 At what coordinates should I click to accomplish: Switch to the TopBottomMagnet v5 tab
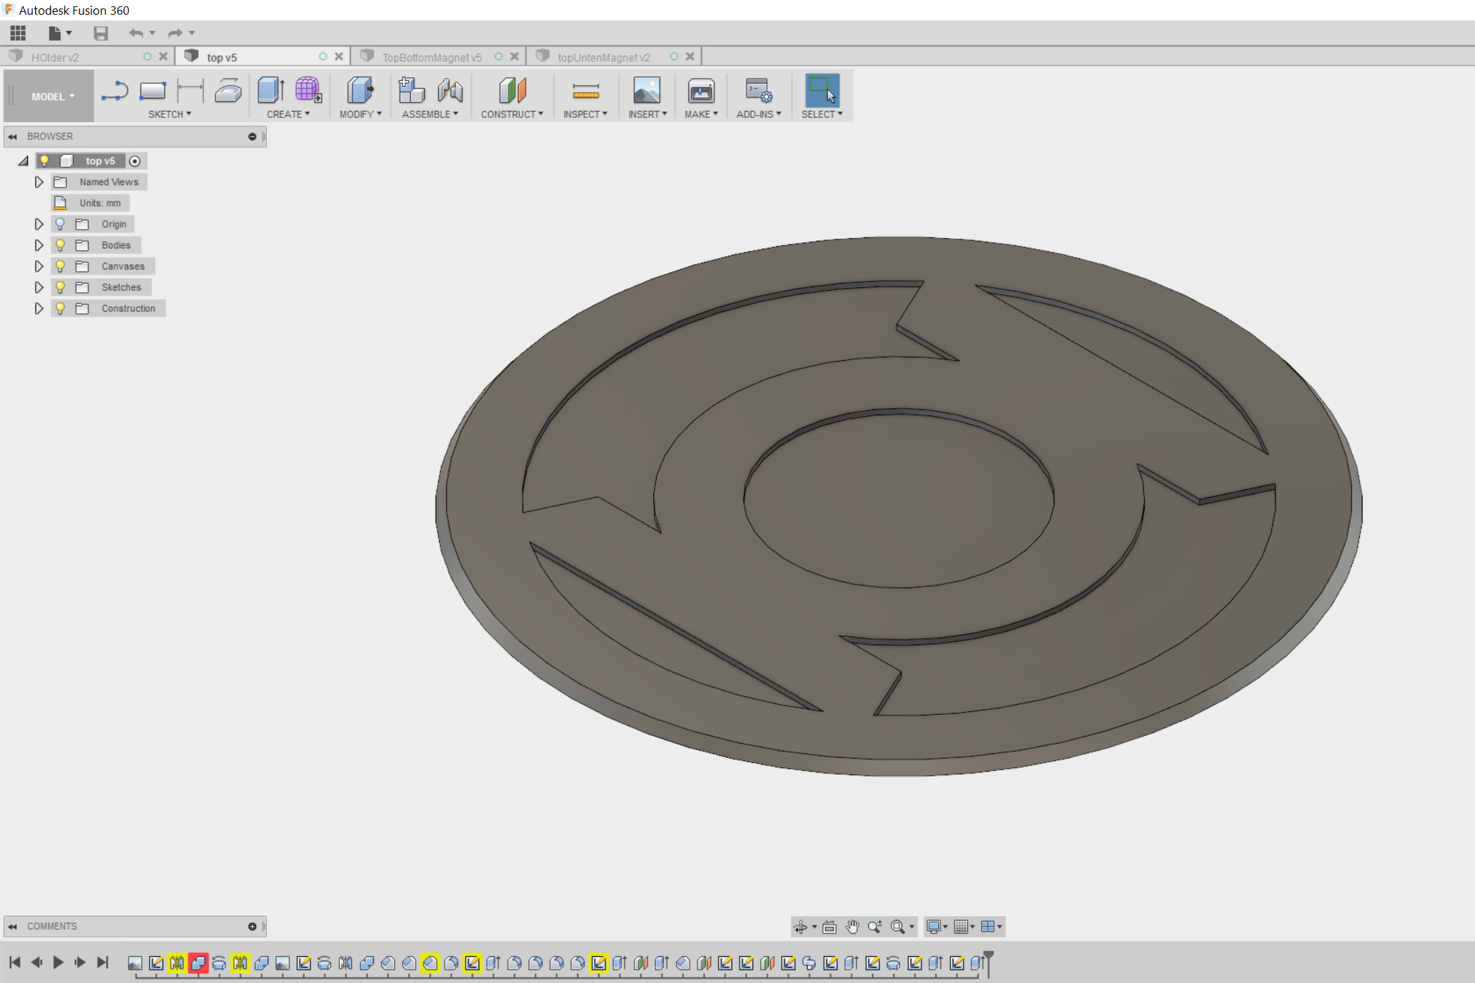pyautogui.click(x=431, y=57)
